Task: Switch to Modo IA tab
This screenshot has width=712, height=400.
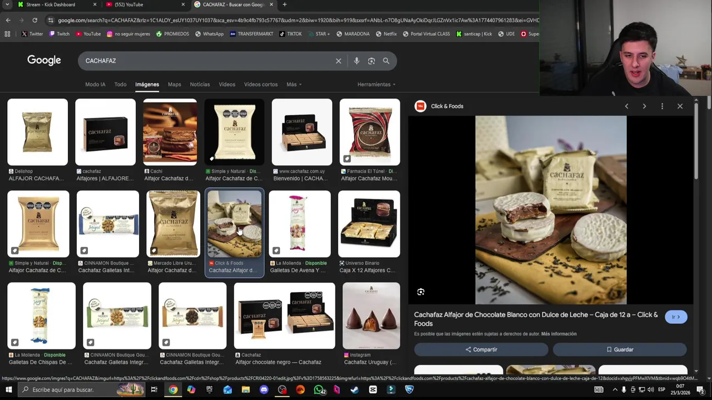Action: [95, 84]
